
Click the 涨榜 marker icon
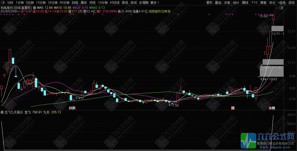272,108
